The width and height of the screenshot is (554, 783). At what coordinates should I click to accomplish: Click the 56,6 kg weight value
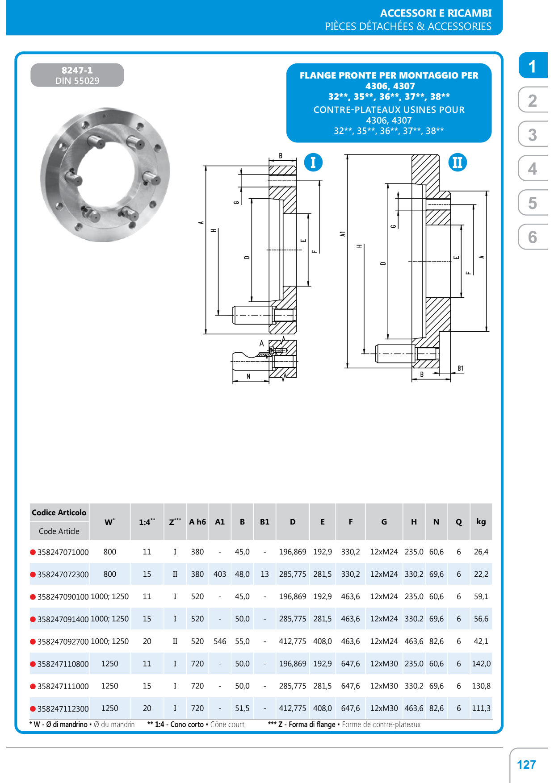(481, 619)
